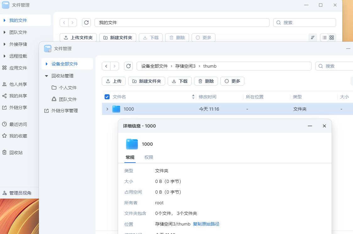Click 复制原始路径 to copy path
Image resolution: width=353 pixels, height=234 pixels.
(206, 224)
